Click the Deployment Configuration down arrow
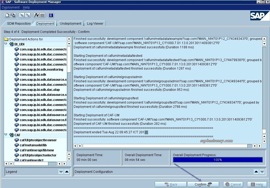 click(x=262, y=172)
